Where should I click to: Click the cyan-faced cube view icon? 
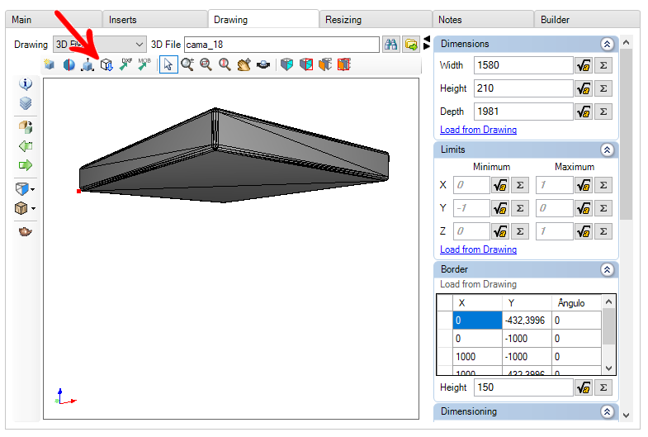[x=286, y=64]
